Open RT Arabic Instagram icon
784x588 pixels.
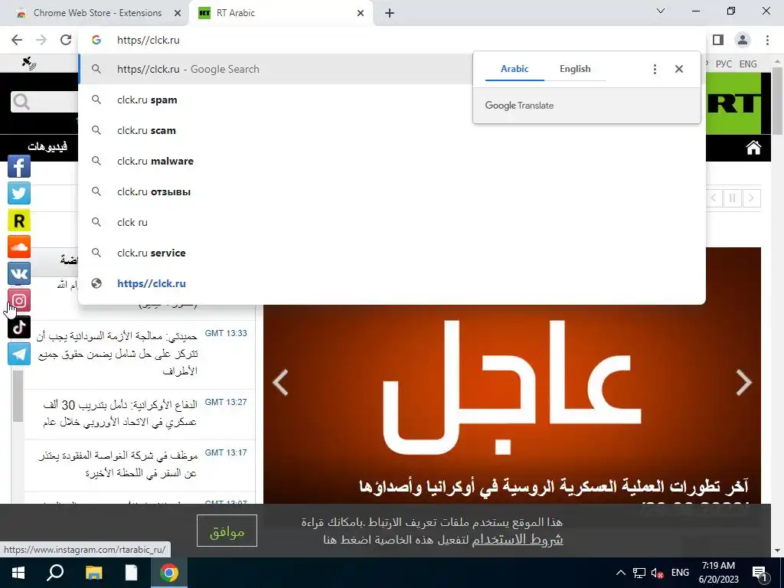pyautogui.click(x=19, y=300)
